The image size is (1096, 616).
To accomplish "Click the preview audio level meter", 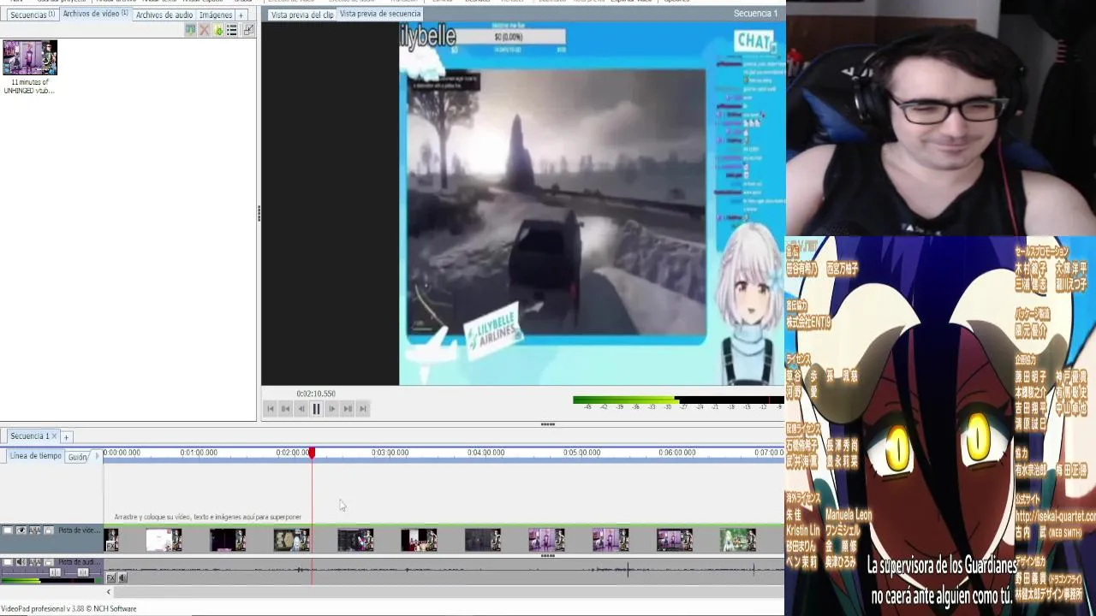I will pyautogui.click(x=678, y=400).
